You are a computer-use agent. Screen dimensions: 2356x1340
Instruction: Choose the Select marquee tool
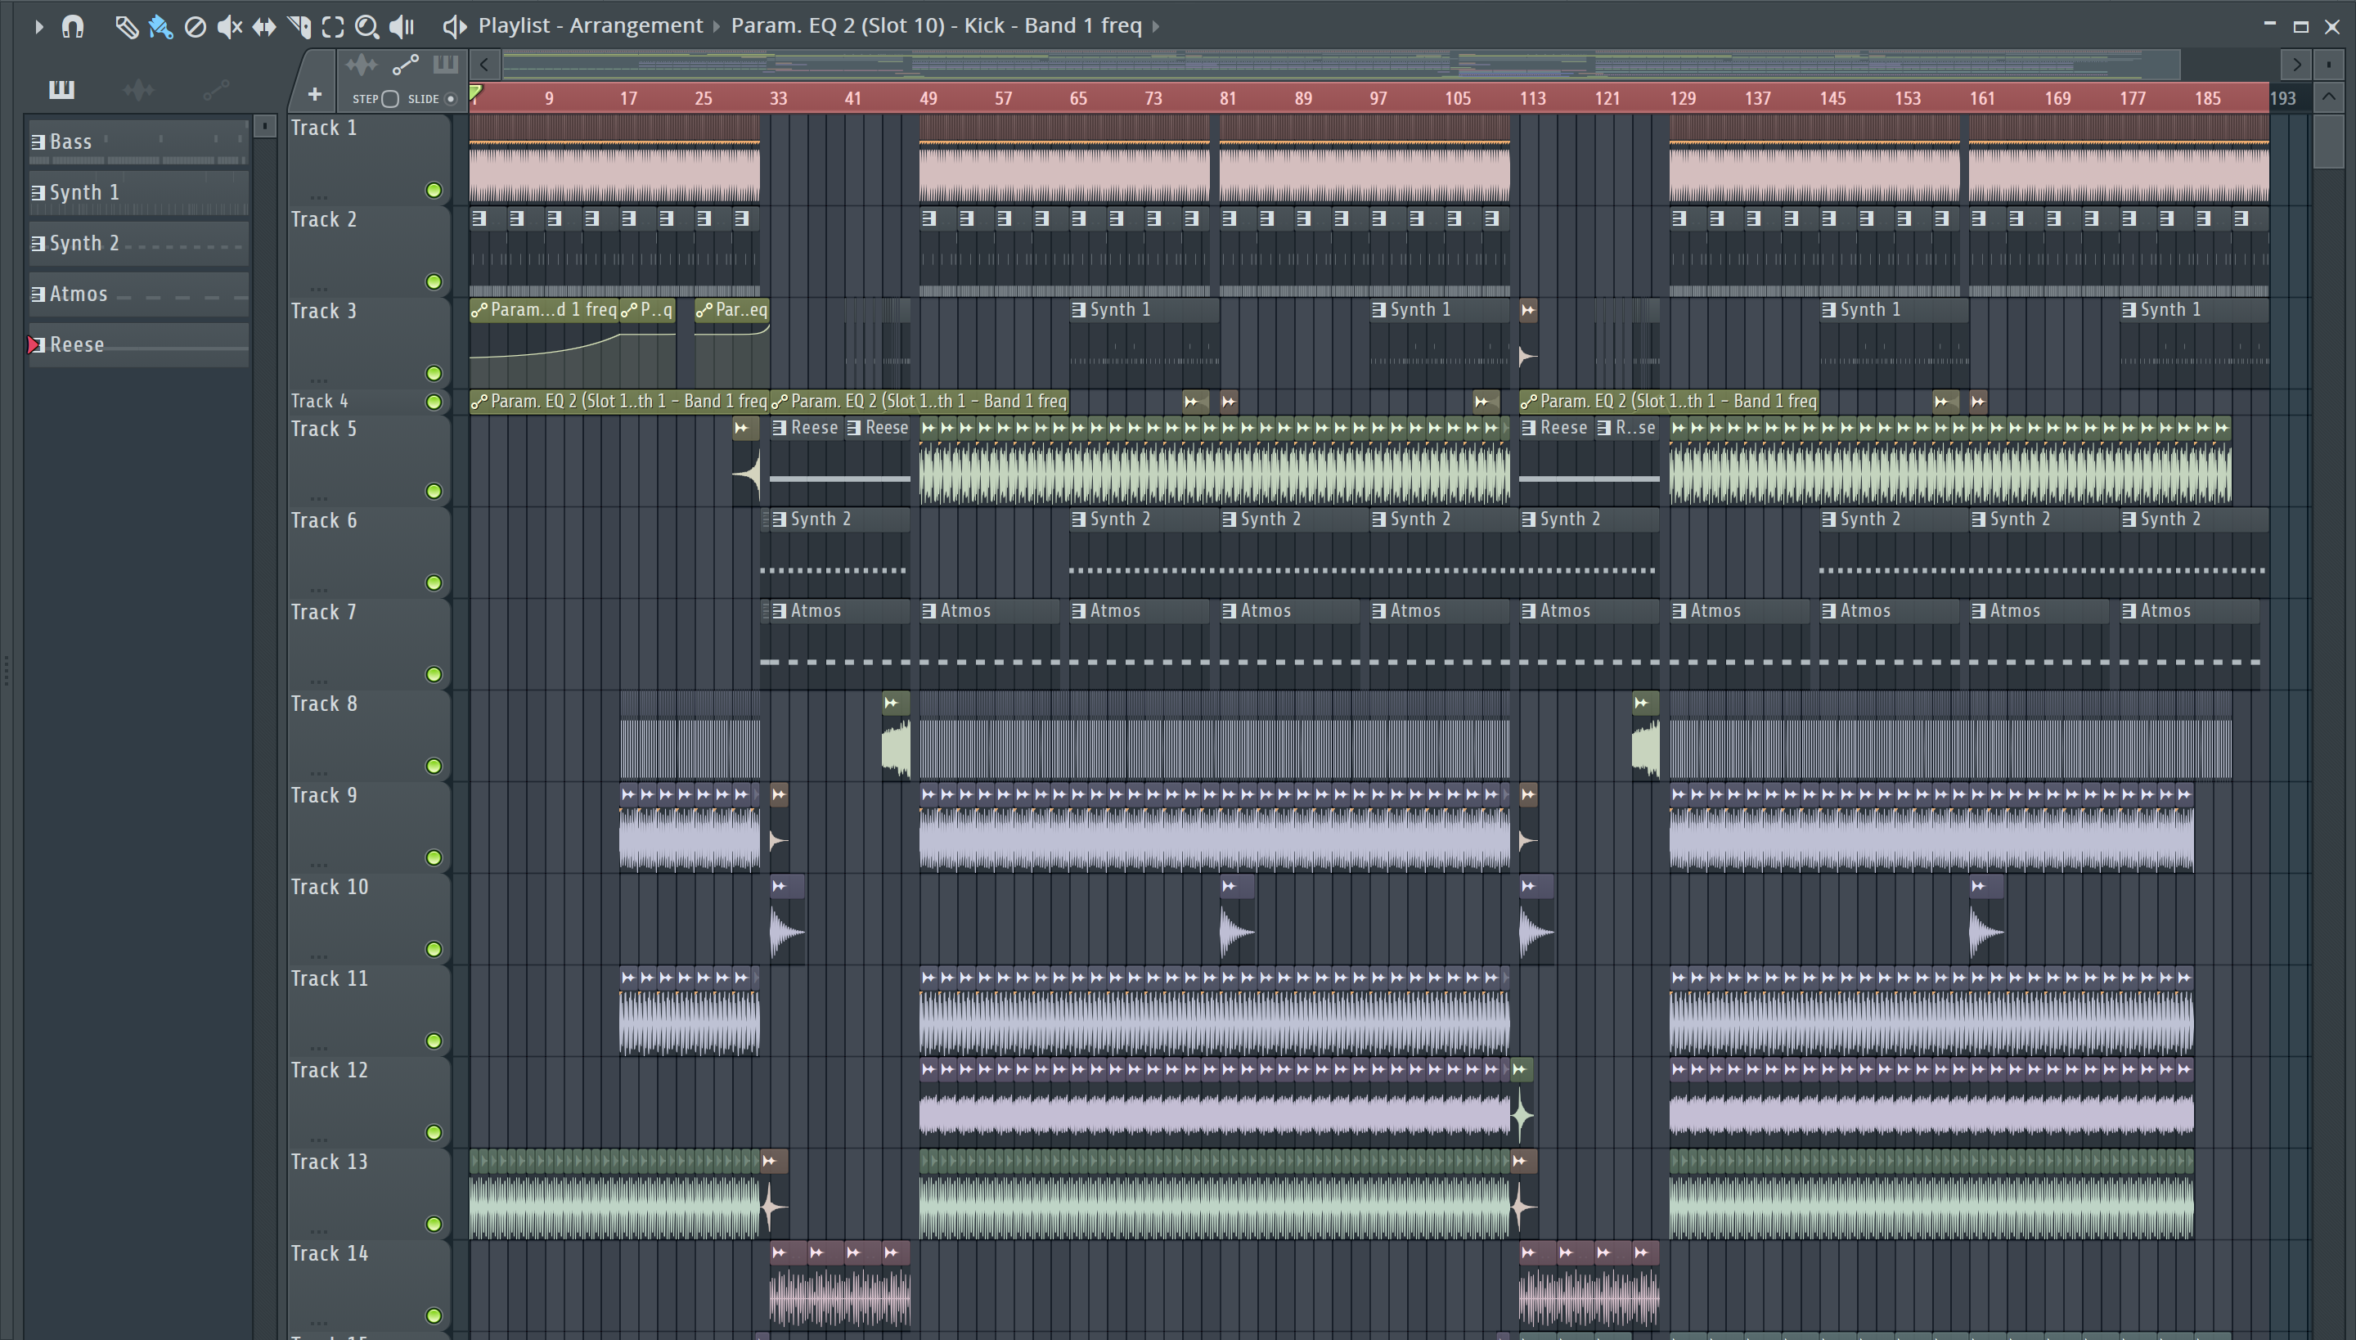point(333,27)
